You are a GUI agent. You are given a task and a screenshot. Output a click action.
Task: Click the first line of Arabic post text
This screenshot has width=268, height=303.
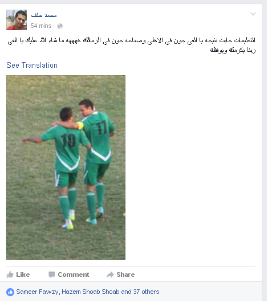(132, 41)
